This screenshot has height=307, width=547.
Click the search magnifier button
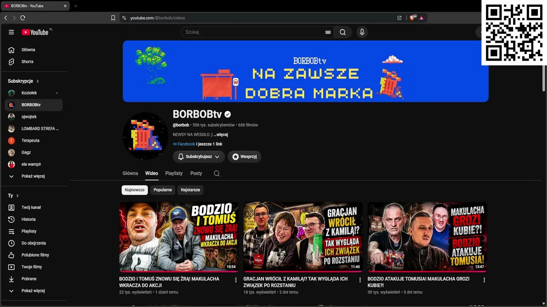coord(343,32)
